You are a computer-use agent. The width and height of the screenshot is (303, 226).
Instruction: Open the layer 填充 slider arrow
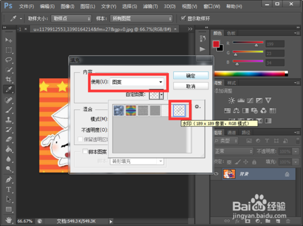(296, 162)
